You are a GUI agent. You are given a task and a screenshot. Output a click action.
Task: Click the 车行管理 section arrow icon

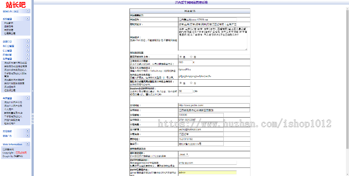pos(28,46)
